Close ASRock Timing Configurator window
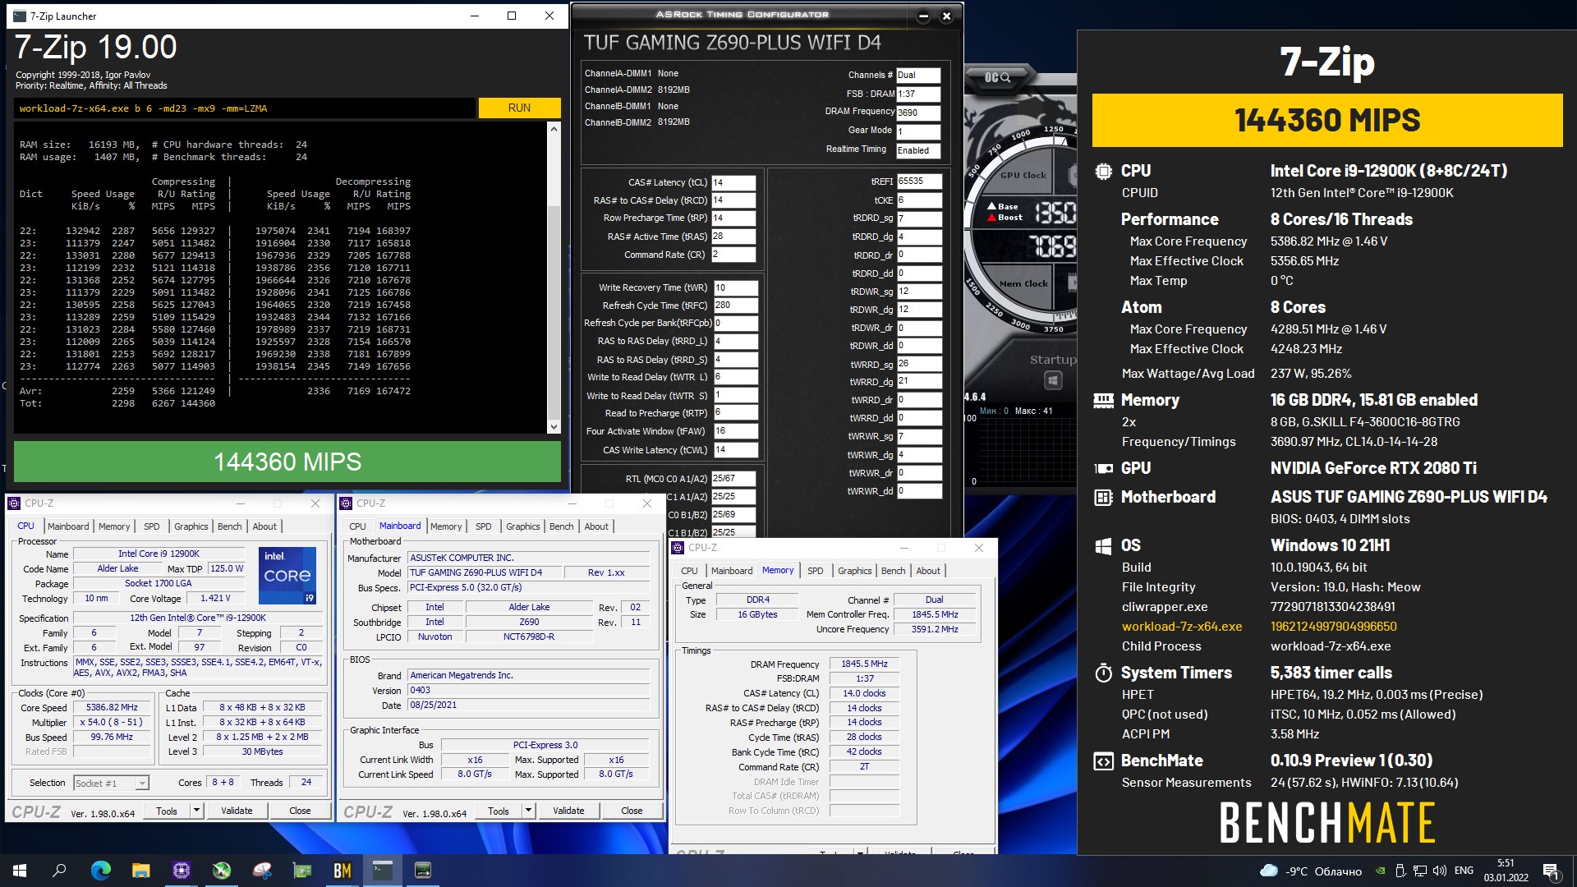The image size is (1577, 887). (x=946, y=16)
